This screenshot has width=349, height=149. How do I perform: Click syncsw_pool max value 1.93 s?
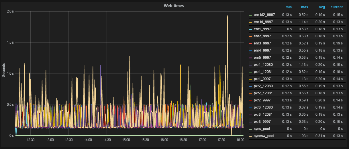coord(304,136)
